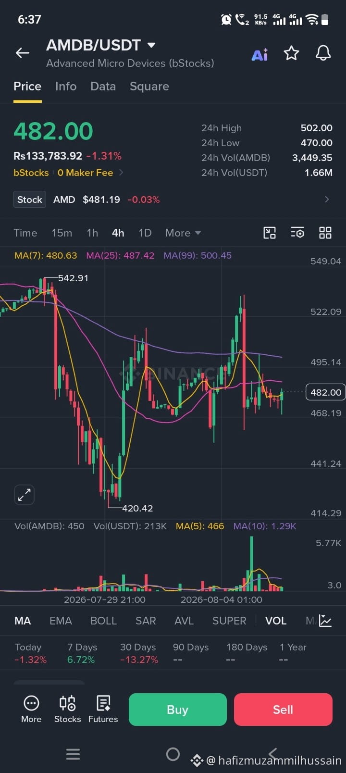Switch to the Info tab
Viewport: 346px width, 773px height.
(x=66, y=87)
